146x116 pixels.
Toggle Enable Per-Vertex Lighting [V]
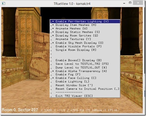[85, 21]
